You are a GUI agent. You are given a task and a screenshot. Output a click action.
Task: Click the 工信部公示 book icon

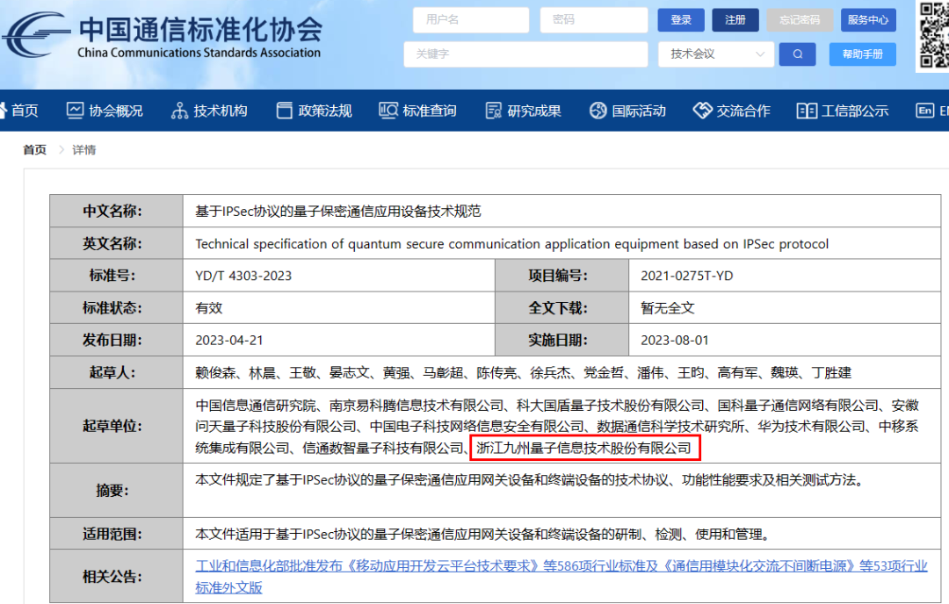[806, 111]
